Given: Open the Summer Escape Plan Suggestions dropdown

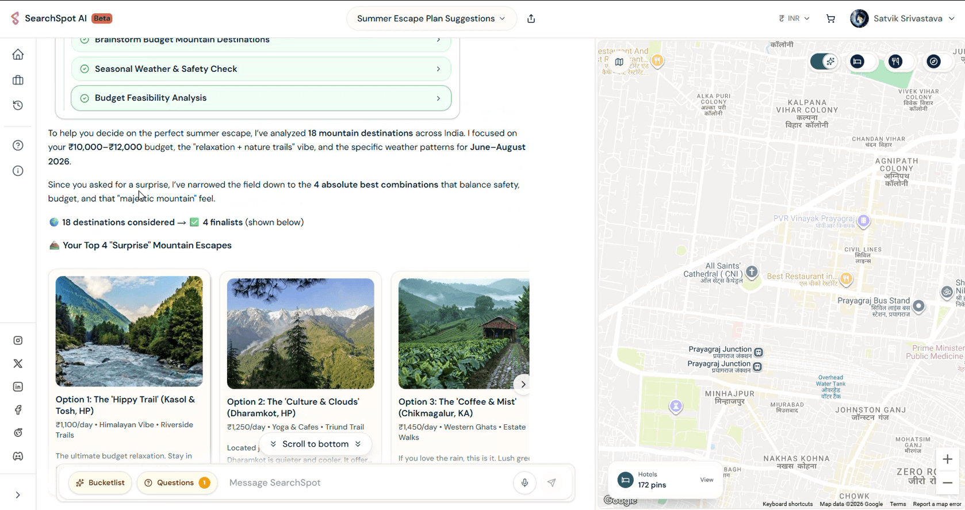Looking at the screenshot, I should pos(431,18).
